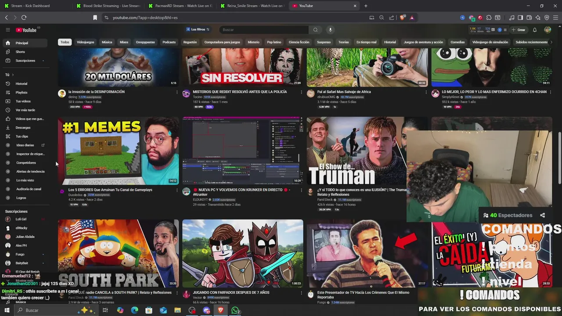The height and width of the screenshot is (316, 562).
Task: Open Los filtros dropdown
Action: 198,29
